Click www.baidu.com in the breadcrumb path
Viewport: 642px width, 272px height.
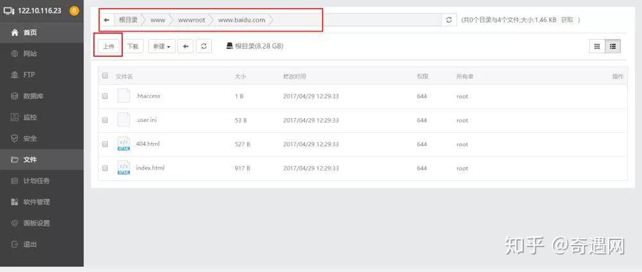click(241, 20)
